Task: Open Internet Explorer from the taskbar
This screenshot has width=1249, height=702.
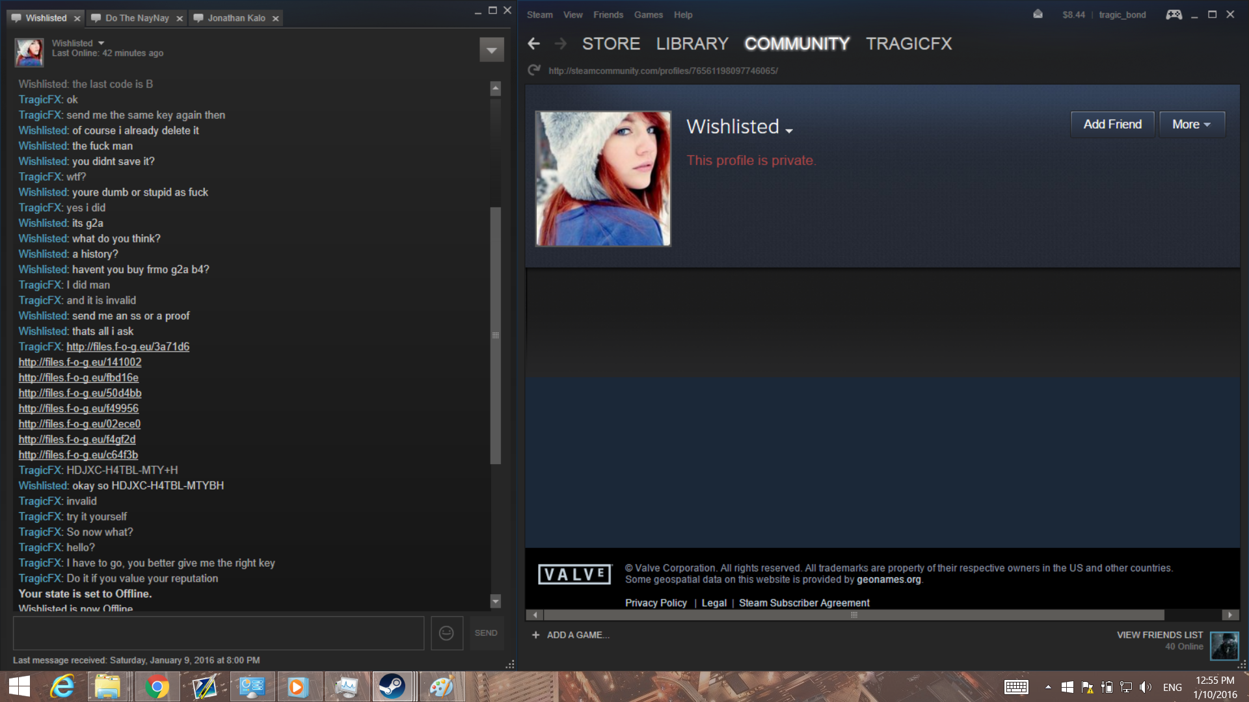Action: (62, 687)
